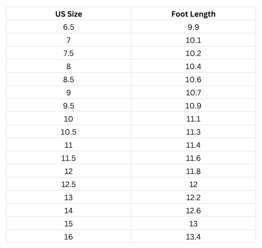Click the foot length 11.1 cell
Screen dimensions: 262x248
pyautogui.click(x=193, y=119)
